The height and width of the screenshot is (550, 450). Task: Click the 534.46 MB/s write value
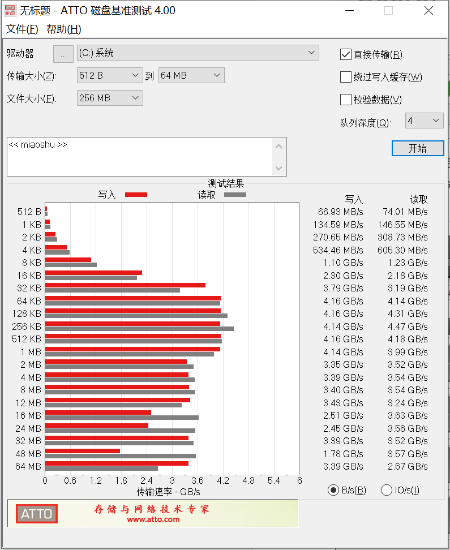pos(338,250)
